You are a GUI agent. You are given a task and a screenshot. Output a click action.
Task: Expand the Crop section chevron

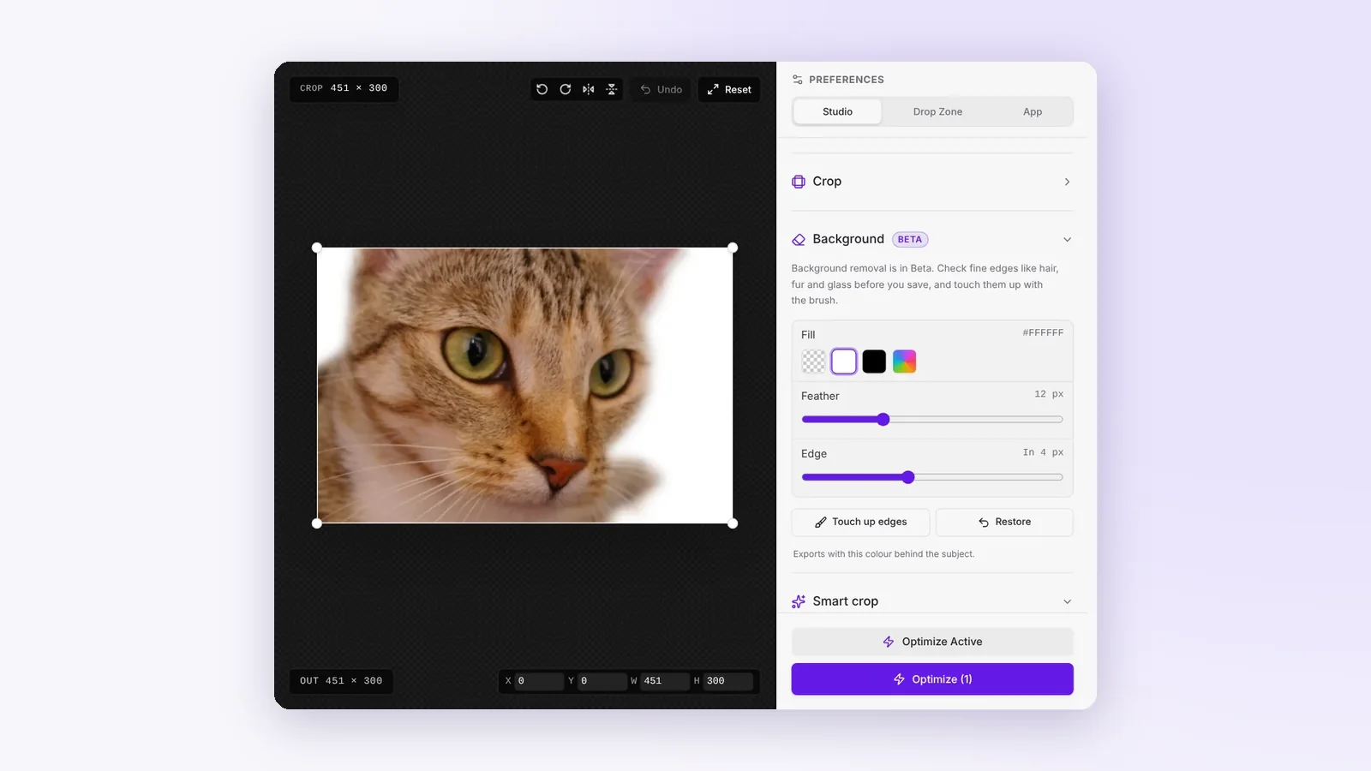[1067, 182]
